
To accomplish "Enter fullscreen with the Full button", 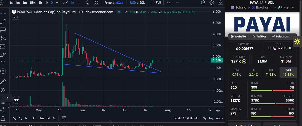I will point(156,3).
